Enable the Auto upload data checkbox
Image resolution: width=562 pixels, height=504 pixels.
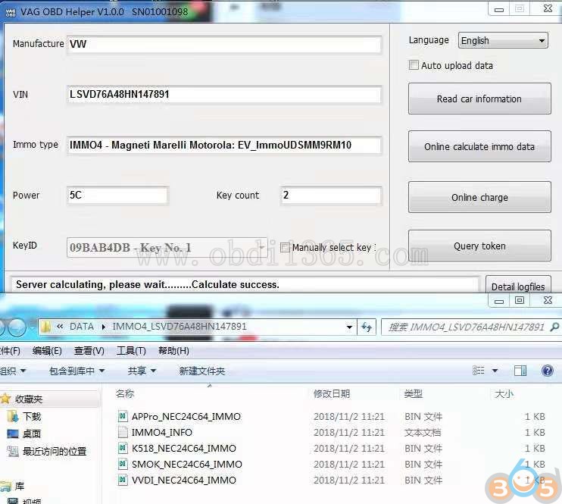point(414,65)
